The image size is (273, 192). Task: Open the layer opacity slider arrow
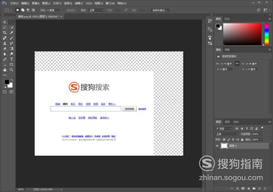pos(262,134)
